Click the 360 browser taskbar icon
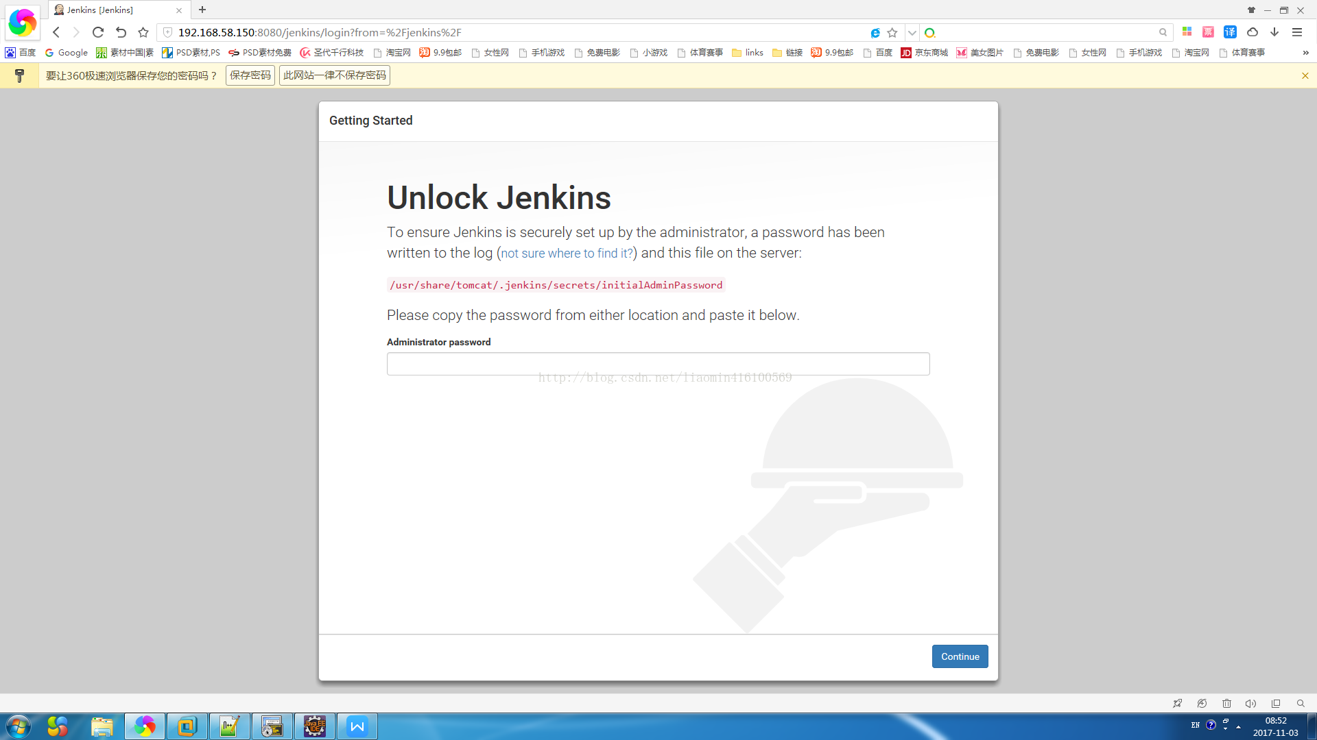The width and height of the screenshot is (1317, 740). click(x=145, y=726)
